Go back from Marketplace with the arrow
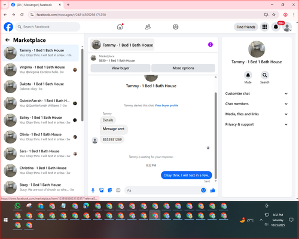Image resolution: width=299 pixels, height=239 pixels. pyautogui.click(x=7, y=40)
